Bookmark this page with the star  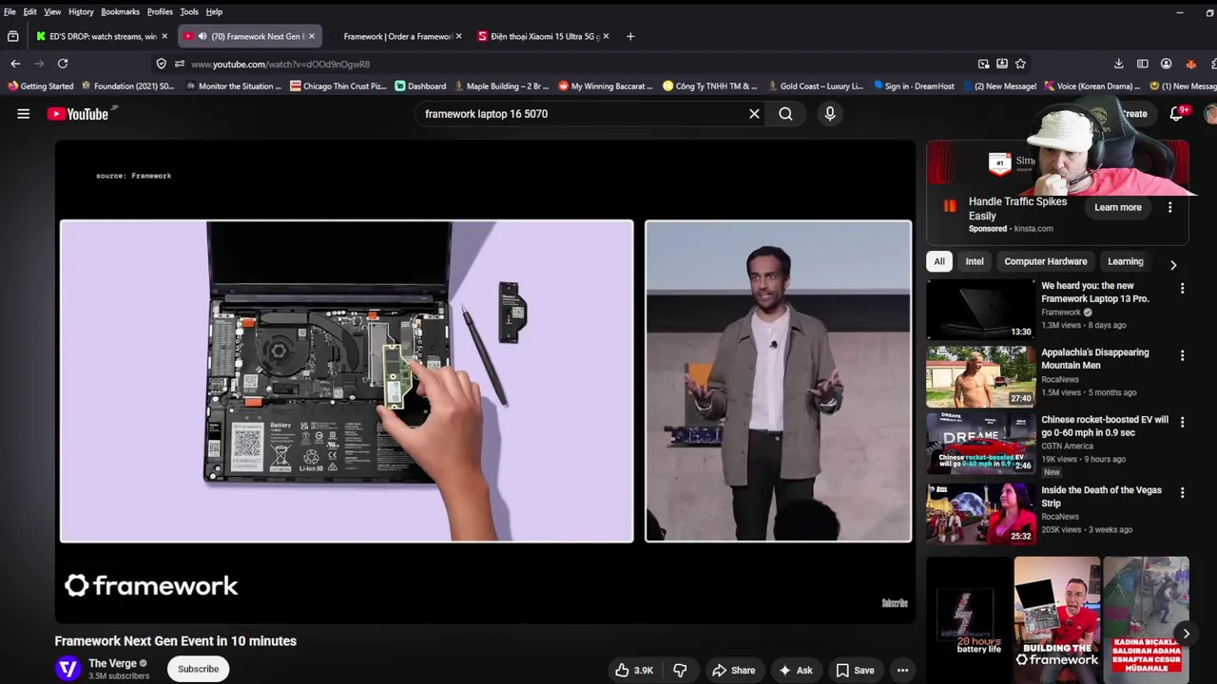[x=1020, y=64]
